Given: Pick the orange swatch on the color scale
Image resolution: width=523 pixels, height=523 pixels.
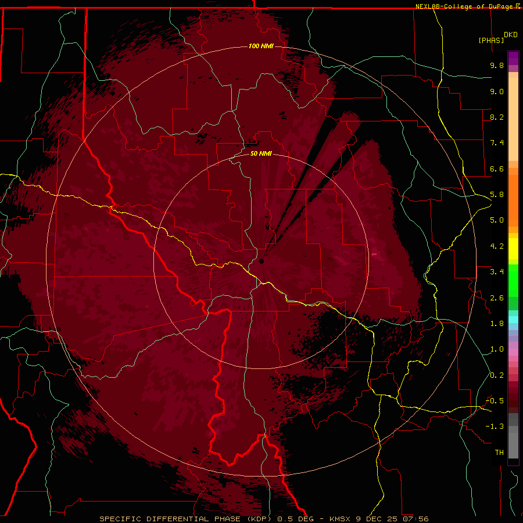Looking at the screenshot, I should 513,200.
